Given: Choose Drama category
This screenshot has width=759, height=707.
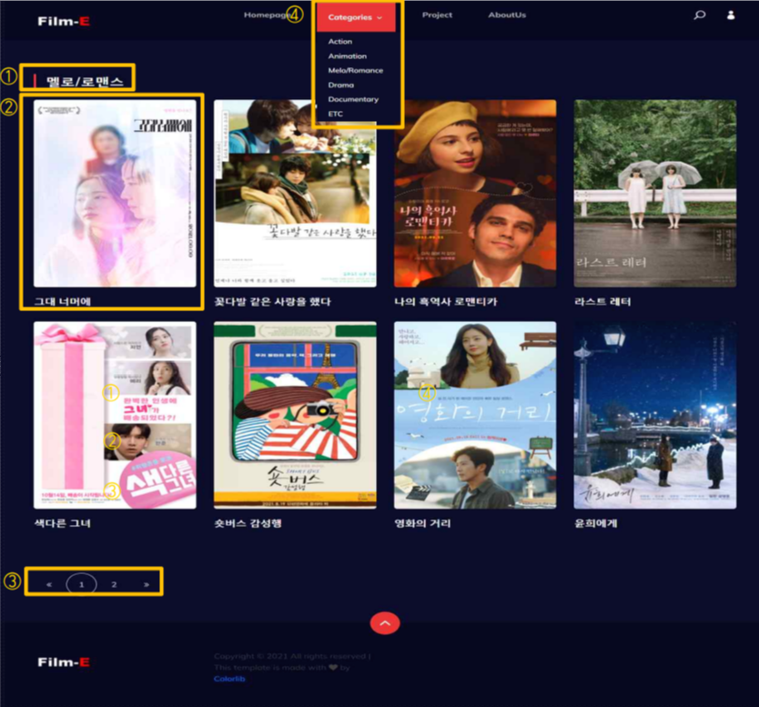Looking at the screenshot, I should [x=341, y=86].
